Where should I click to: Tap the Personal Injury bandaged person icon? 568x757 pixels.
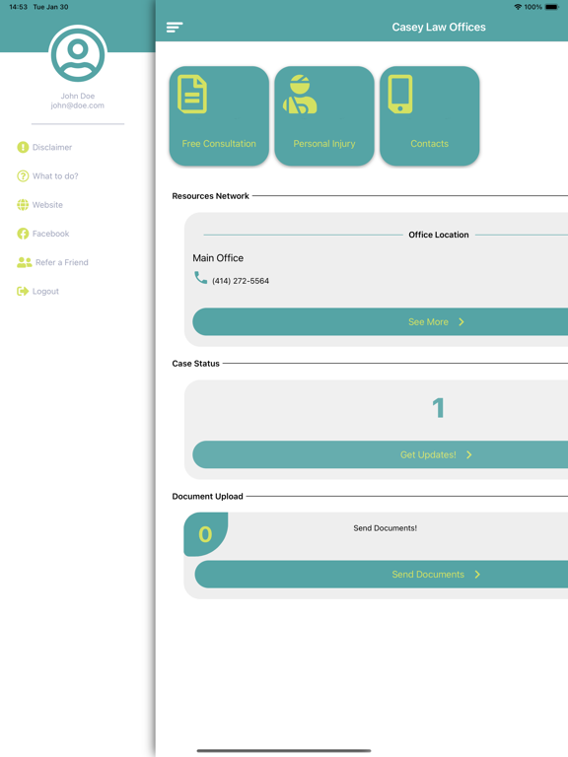click(x=300, y=95)
